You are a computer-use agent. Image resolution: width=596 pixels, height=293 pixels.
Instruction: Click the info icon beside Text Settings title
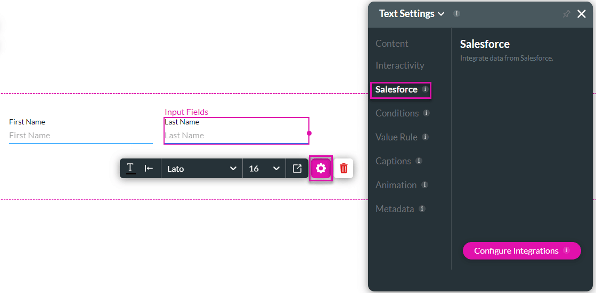tap(456, 13)
